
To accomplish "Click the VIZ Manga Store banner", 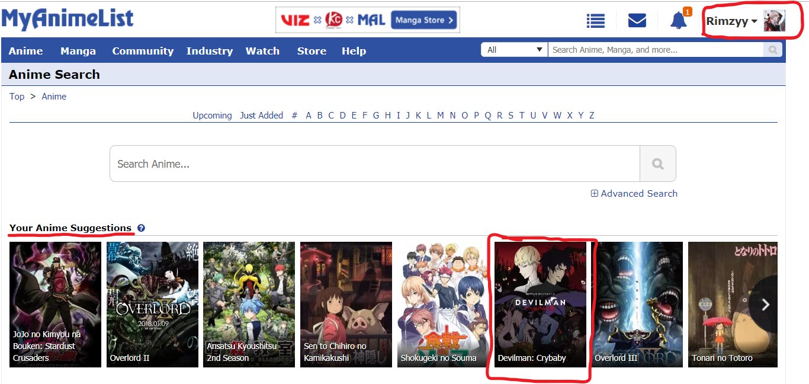I will [367, 20].
